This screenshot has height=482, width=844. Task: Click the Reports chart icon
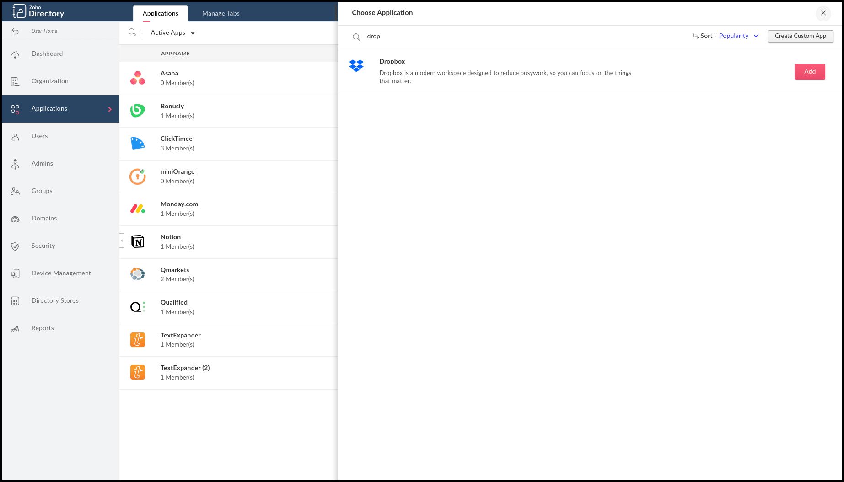coord(15,328)
